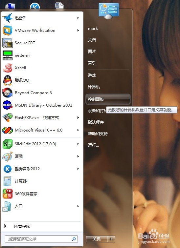Screen dimensions: 180x248
Task: Click the Microsoft Visual C++ 6.0 icon
Action: pyautogui.click(x=8, y=130)
